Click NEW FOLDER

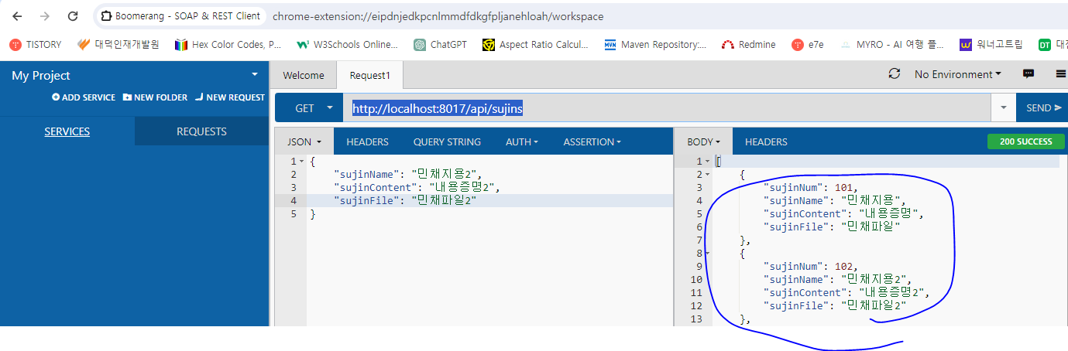[x=155, y=97]
